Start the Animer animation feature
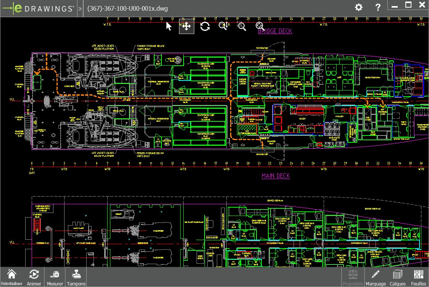The image size is (429, 287). click(x=34, y=276)
